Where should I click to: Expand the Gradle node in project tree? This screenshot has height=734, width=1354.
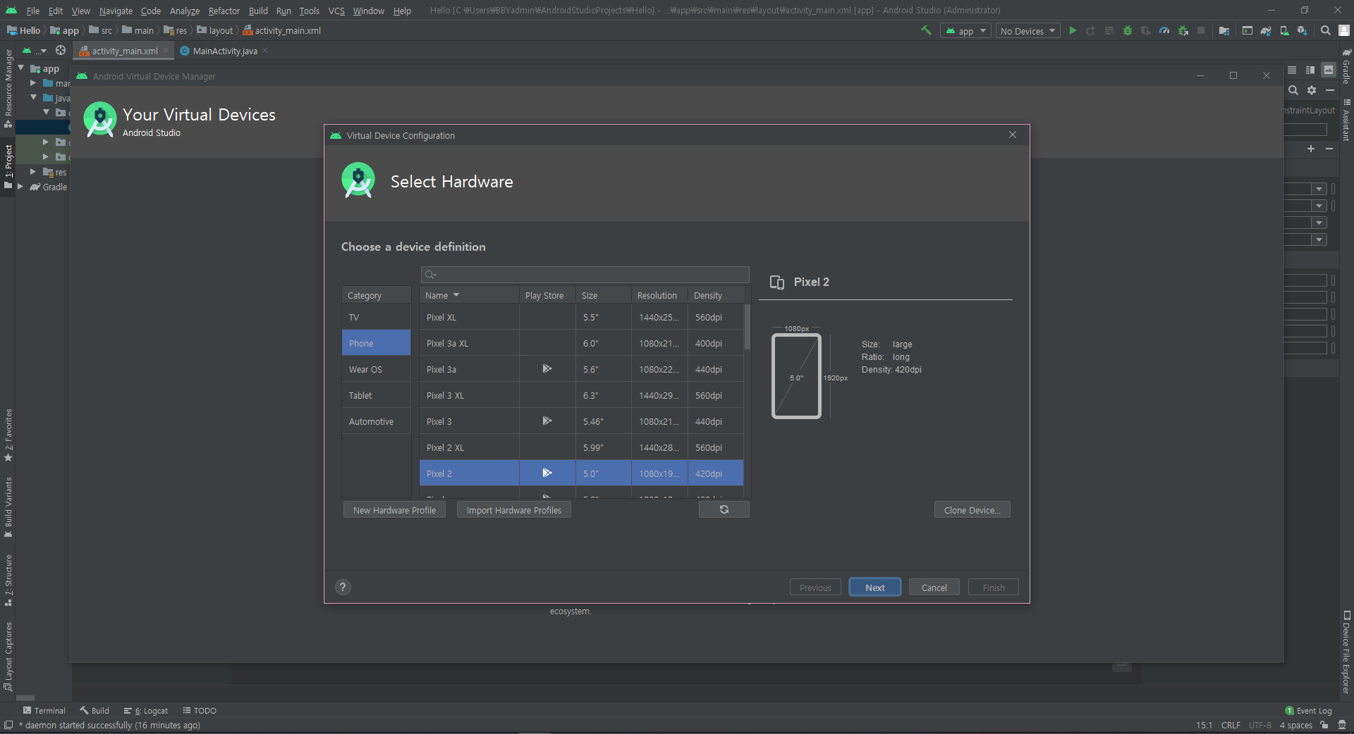coord(20,187)
